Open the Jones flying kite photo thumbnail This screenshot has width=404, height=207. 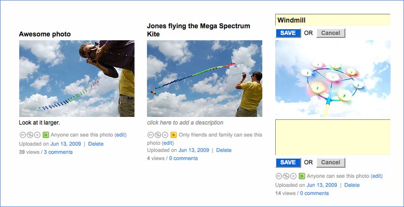click(x=205, y=79)
